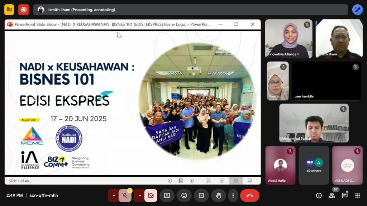This screenshot has width=367, height=206.
Task: Click 'Ismith Ilham (Presenting, annotating)' label
Action: pyautogui.click(x=82, y=10)
